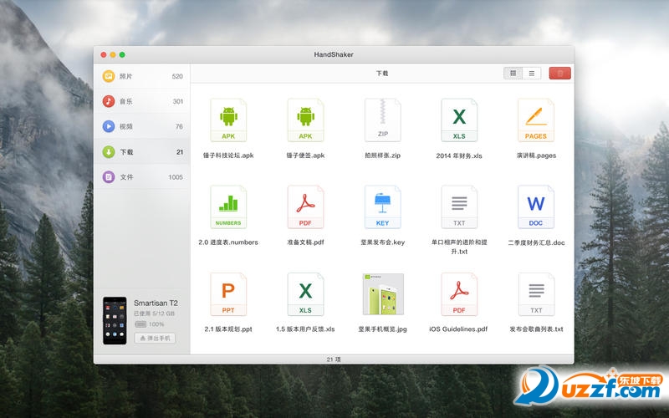Click the 下载 header title
Screen dimensions: 669x418
[382, 74]
